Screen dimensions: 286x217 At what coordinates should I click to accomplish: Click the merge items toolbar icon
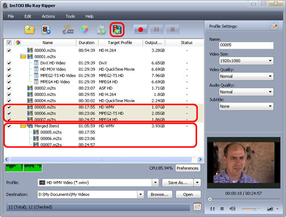click(x=117, y=30)
